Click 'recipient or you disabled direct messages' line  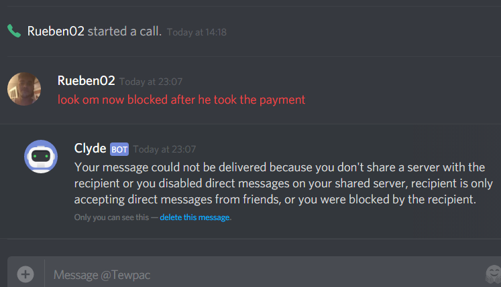[x=284, y=184]
